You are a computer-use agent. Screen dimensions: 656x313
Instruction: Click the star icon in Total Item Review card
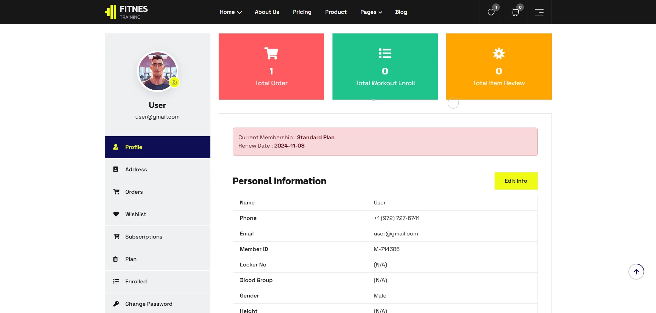pos(499,53)
